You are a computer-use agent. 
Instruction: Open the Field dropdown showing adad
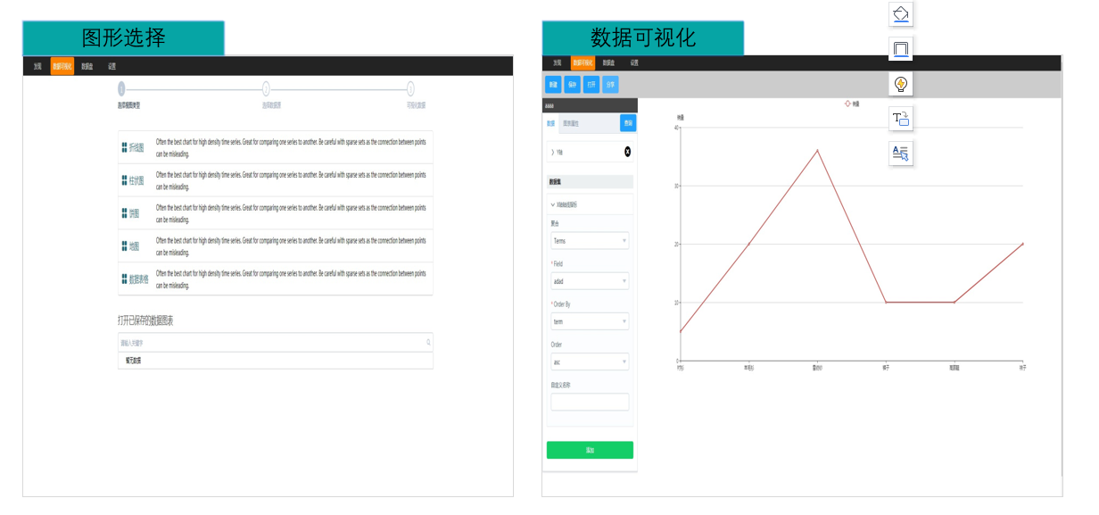pyautogui.click(x=590, y=281)
